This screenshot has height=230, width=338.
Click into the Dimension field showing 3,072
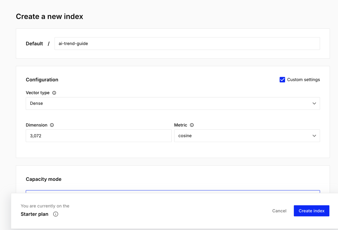pos(98,136)
